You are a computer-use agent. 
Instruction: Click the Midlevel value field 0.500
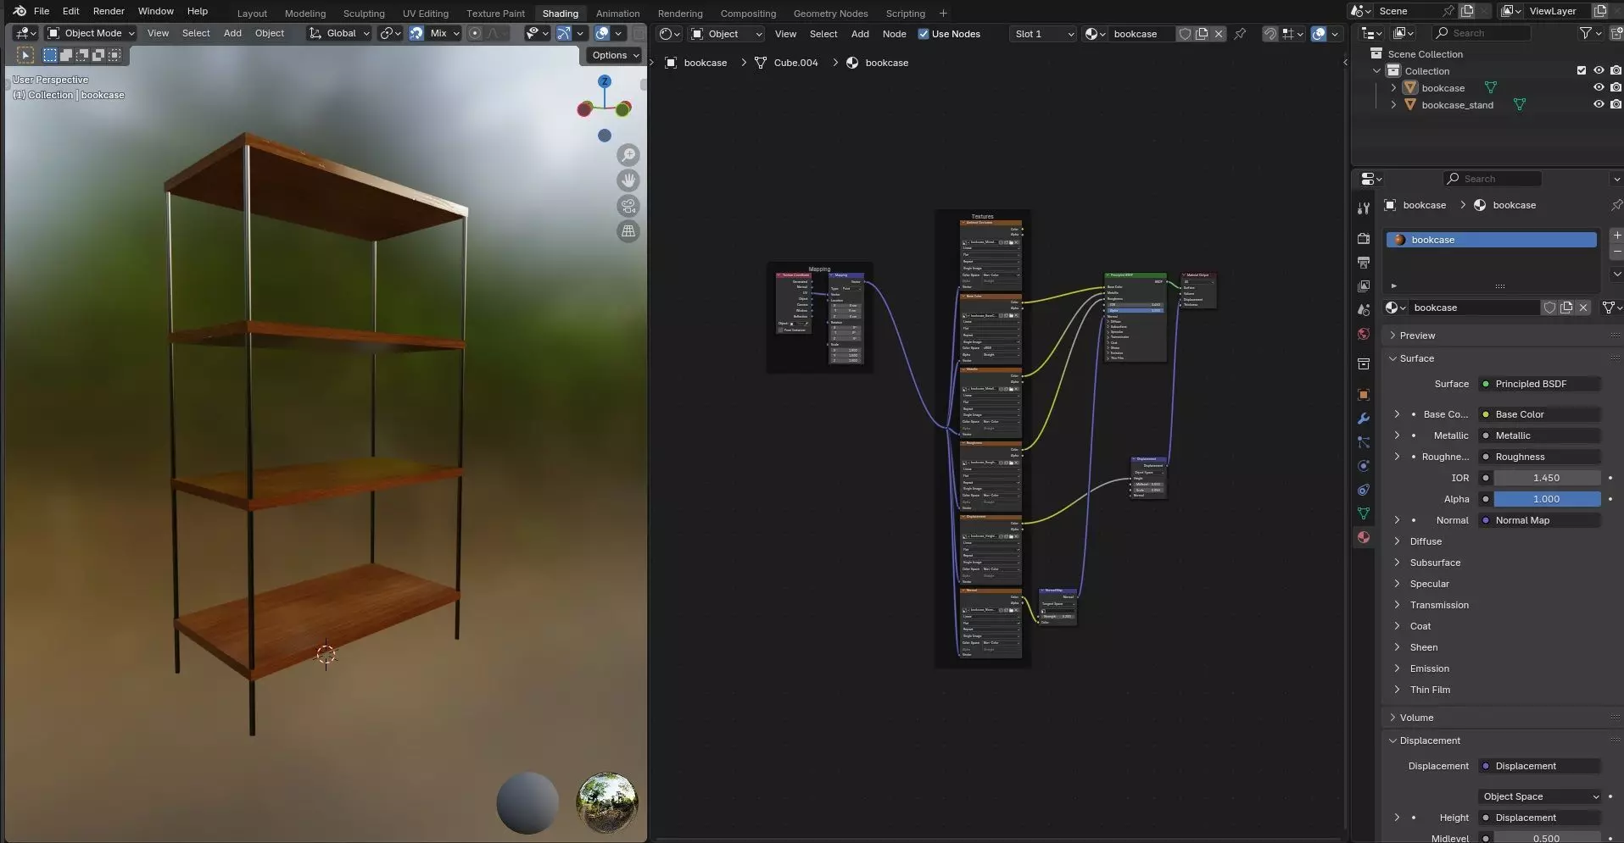(1547, 838)
